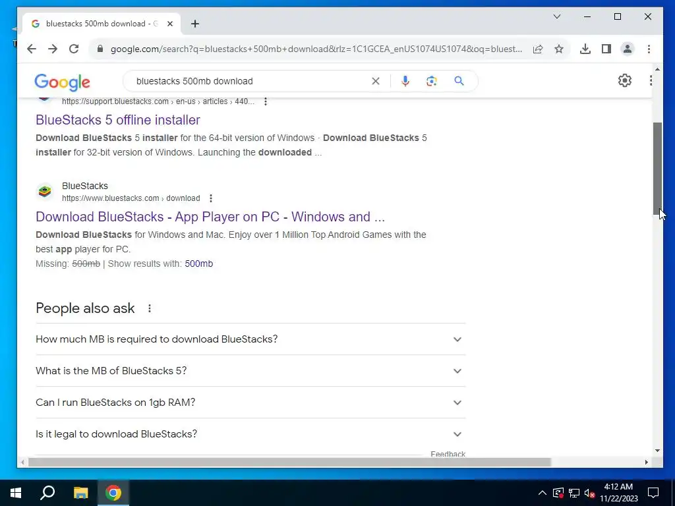Start voice search with microphone
This screenshot has width=675, height=506.
(405, 81)
